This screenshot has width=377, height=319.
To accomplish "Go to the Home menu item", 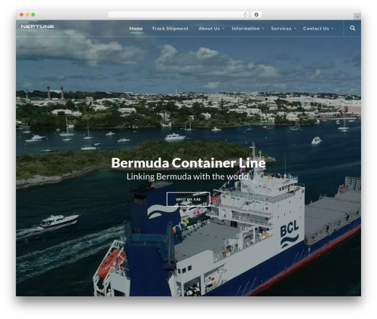I will [136, 29].
